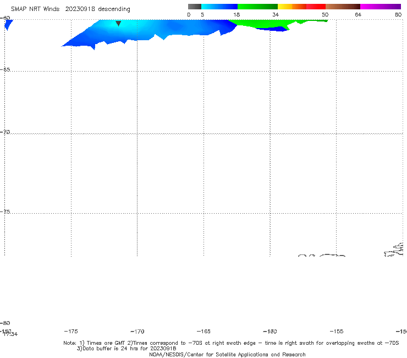
Task: Click the longitude label '-170'
Action: (137, 331)
